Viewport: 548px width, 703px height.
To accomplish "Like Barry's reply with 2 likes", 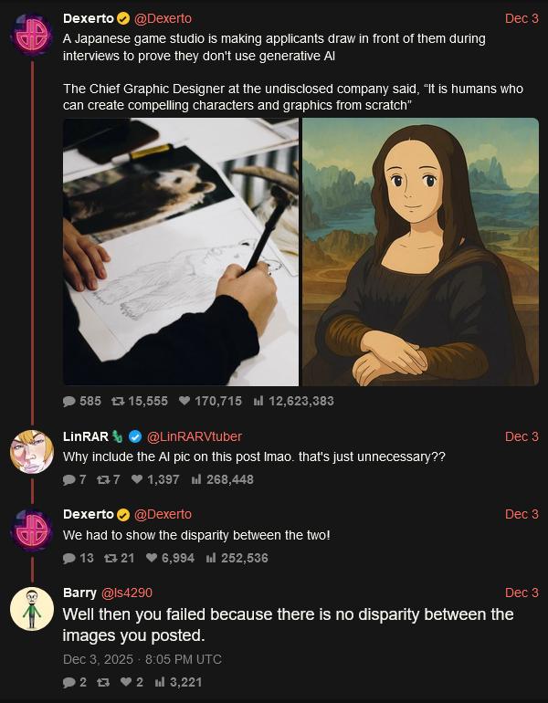I will [126, 682].
